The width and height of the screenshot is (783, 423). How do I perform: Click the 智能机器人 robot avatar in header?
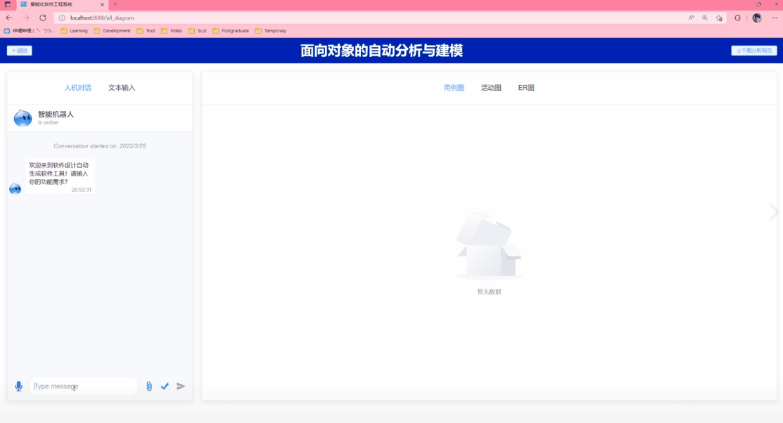pyautogui.click(x=23, y=118)
